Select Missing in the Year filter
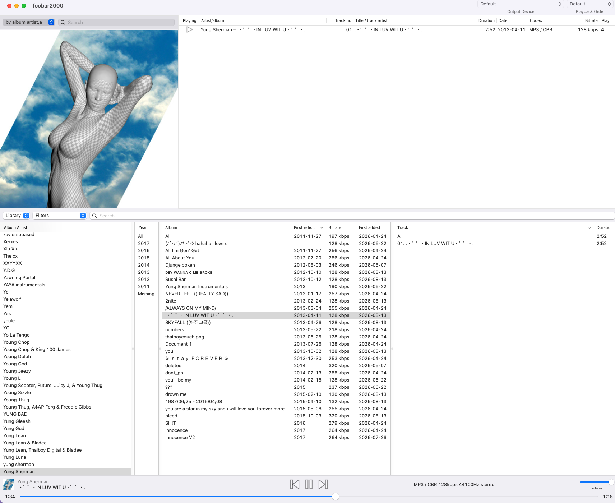 [146, 294]
